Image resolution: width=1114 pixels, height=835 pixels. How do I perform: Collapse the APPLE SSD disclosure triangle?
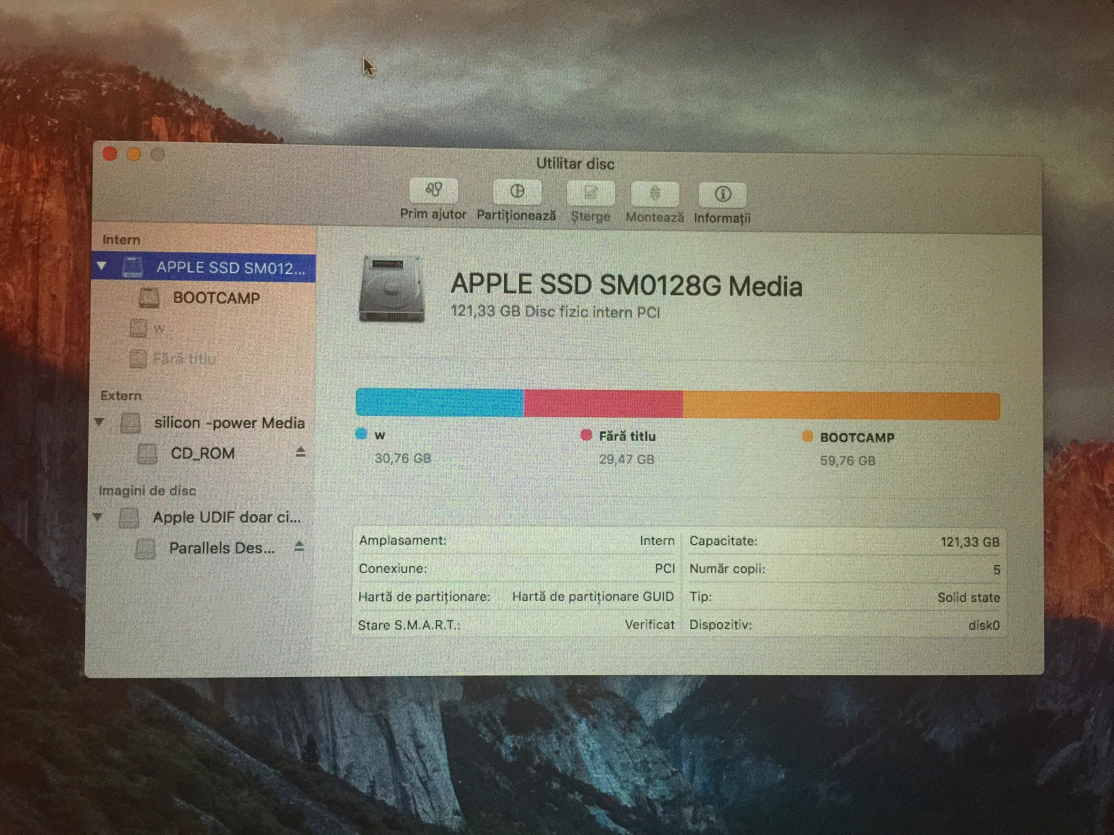(102, 266)
